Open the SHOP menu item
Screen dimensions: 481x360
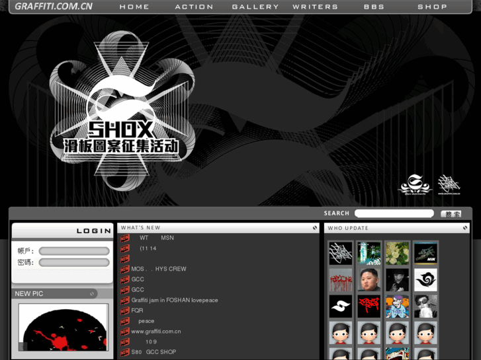pyautogui.click(x=432, y=7)
